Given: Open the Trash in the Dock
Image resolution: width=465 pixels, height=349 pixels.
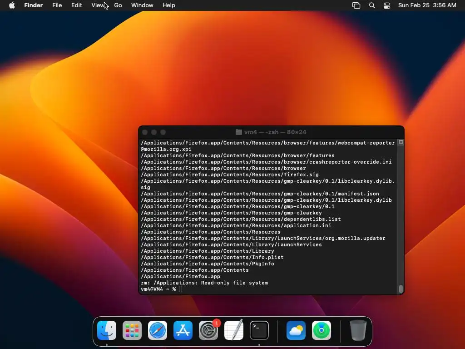Looking at the screenshot, I should point(358,330).
